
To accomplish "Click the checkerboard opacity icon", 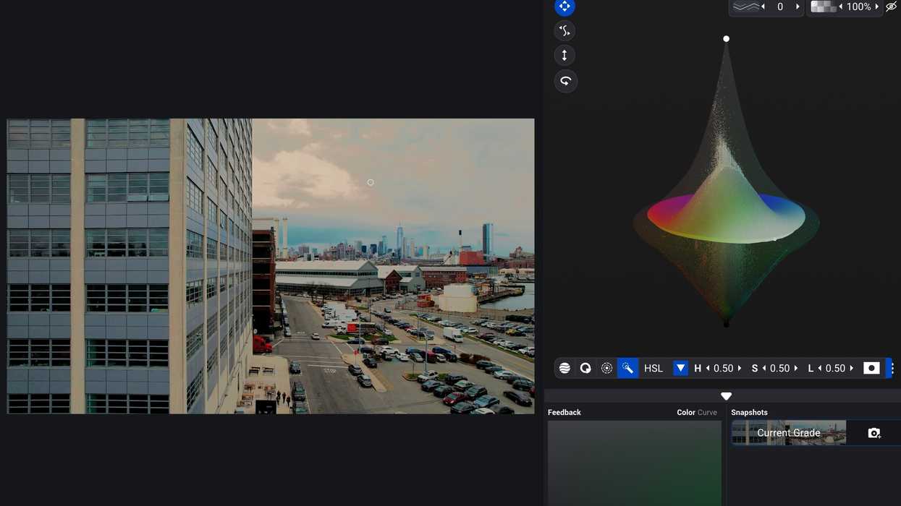I will click(x=823, y=7).
